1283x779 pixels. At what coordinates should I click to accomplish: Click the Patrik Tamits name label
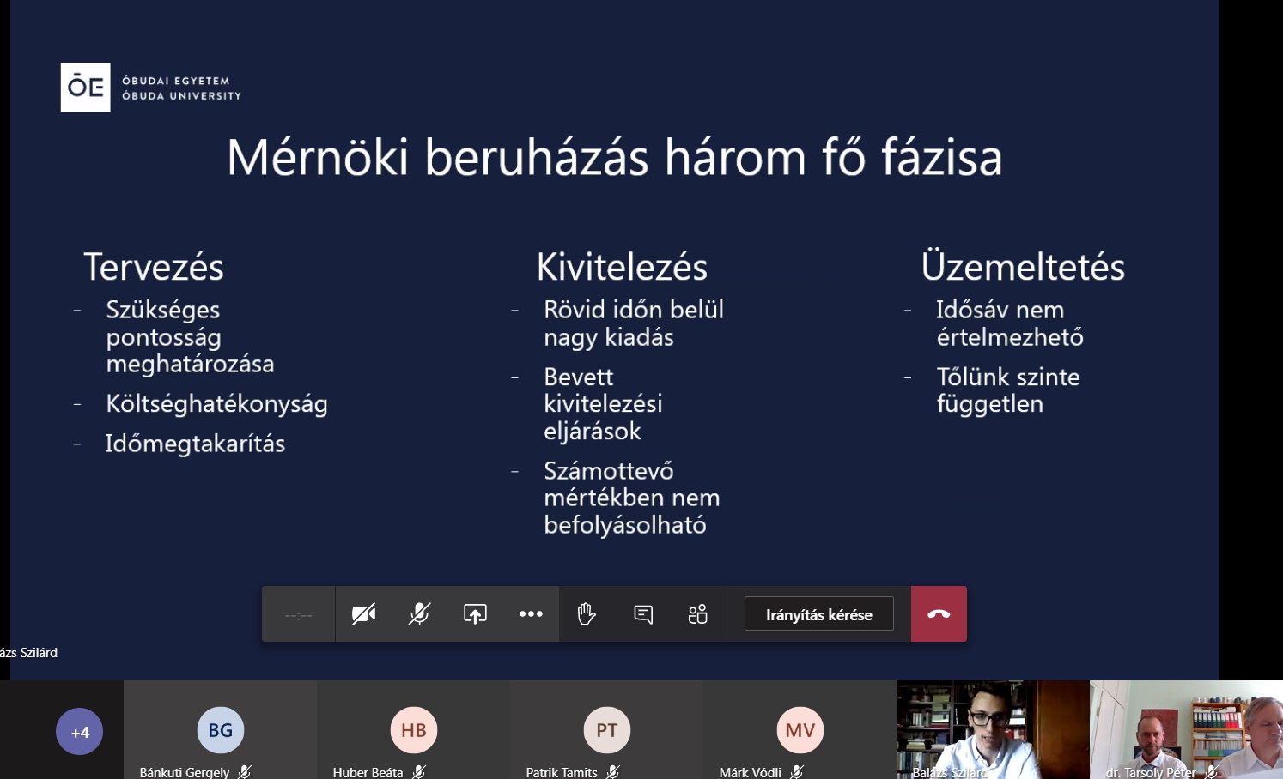point(562,772)
